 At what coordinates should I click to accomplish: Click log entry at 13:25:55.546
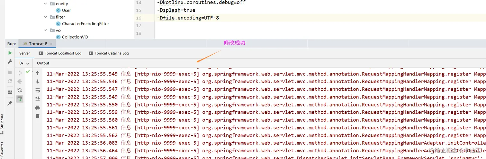click(266, 82)
